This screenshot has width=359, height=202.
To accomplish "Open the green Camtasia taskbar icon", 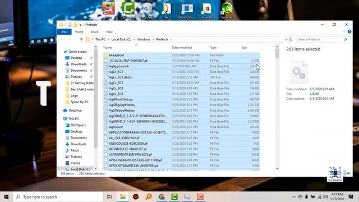I will click(x=174, y=197).
